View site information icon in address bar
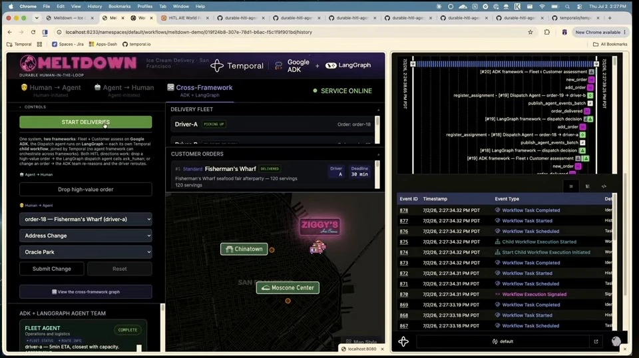 (x=59, y=32)
